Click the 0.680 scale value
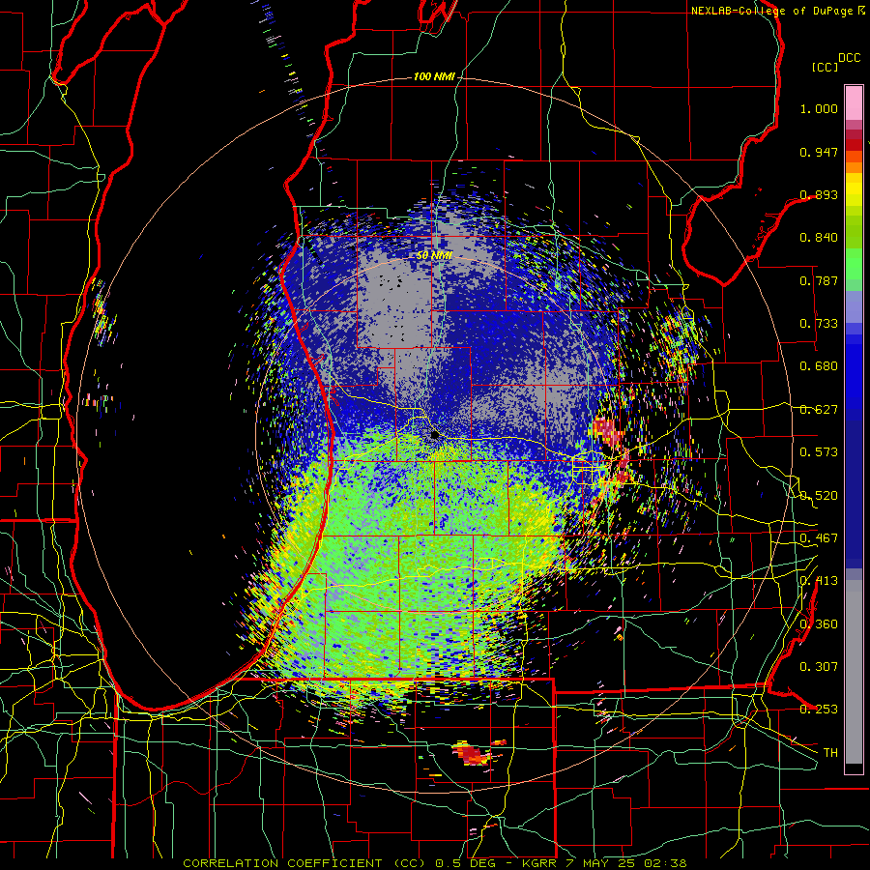This screenshot has height=870, width=870. 819,366
